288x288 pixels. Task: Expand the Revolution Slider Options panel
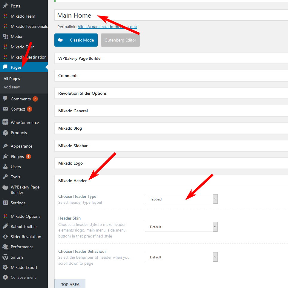coord(171,93)
